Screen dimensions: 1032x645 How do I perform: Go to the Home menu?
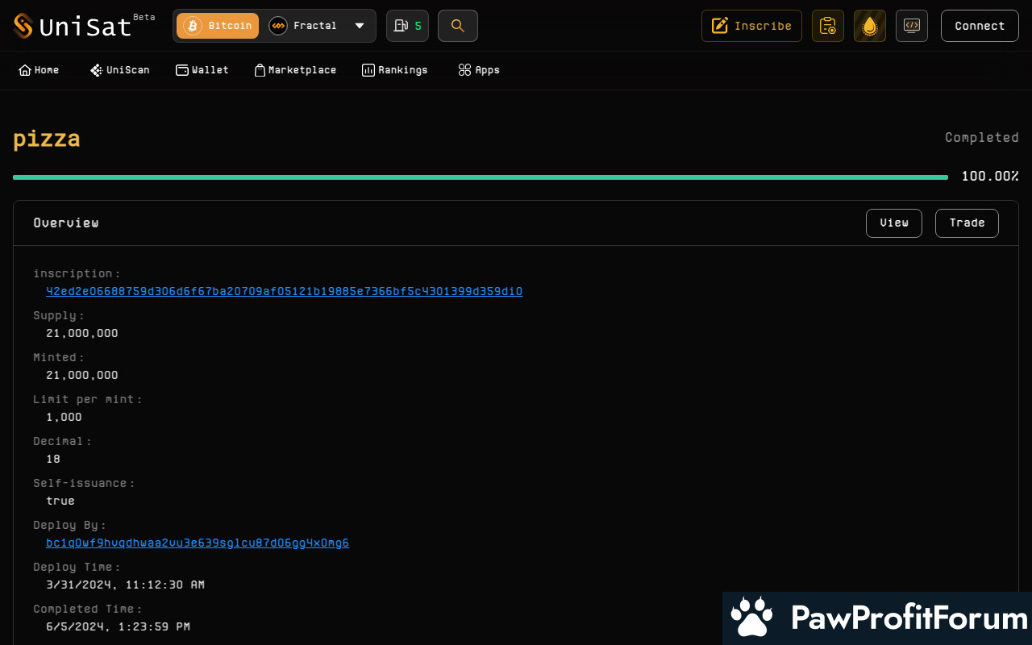(39, 70)
